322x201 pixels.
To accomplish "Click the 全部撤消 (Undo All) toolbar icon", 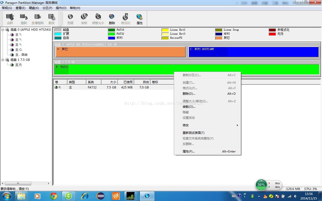I will pyautogui.click(x=38, y=19).
